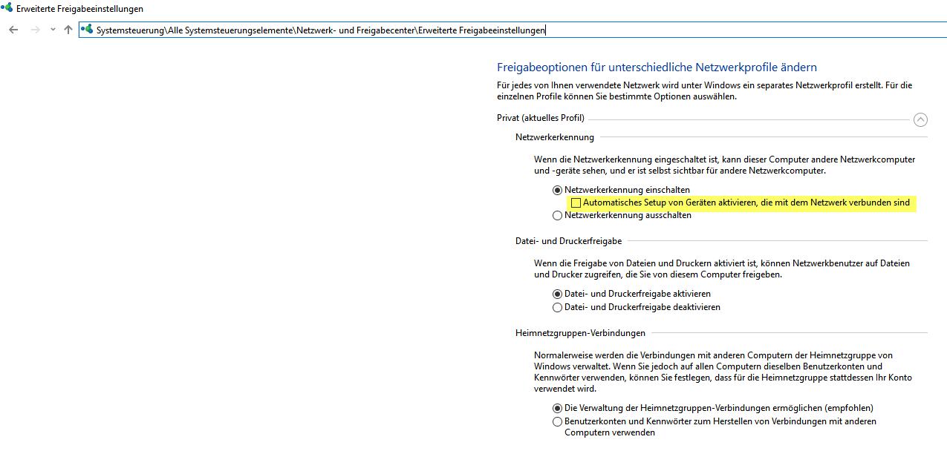Choose Verwaltung der Heimnetzgruppen-Verbindungen ermöglichen option
The height and width of the screenshot is (451, 947).
558,408
